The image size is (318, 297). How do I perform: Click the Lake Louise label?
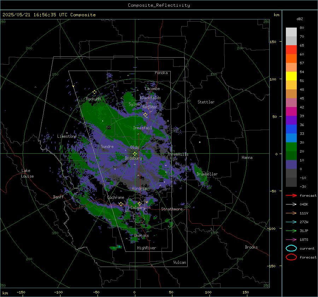coord(27,173)
